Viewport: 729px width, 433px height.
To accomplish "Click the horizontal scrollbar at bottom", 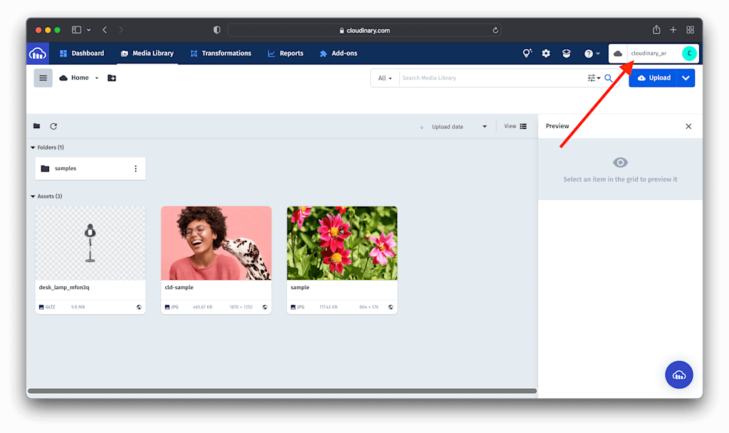I will (x=282, y=391).
